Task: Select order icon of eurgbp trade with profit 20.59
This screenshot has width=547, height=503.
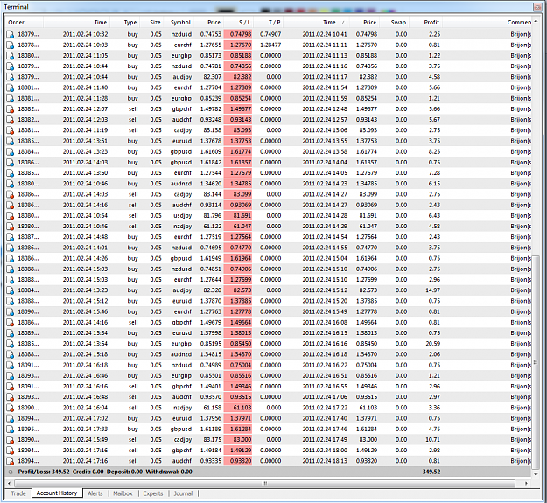Action: (x=11, y=344)
